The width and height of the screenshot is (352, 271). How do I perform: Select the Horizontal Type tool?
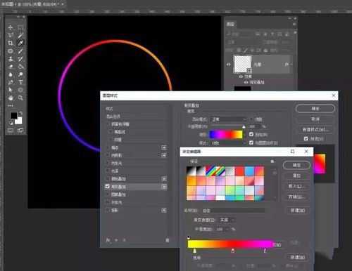click(x=20, y=82)
